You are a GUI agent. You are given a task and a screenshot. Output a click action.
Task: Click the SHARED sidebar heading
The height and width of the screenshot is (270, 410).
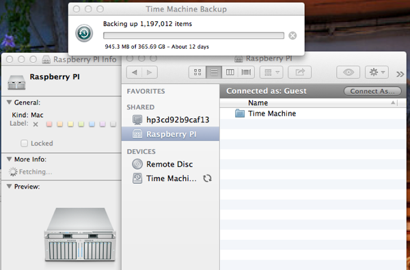point(140,107)
